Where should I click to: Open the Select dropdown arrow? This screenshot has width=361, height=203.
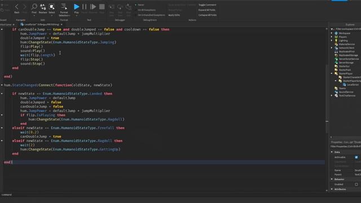(51, 16)
